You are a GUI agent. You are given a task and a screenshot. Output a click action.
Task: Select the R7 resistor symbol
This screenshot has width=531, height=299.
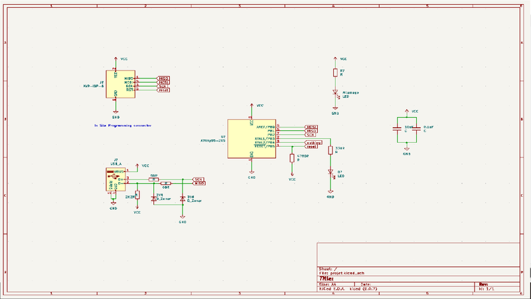[x=335, y=72]
